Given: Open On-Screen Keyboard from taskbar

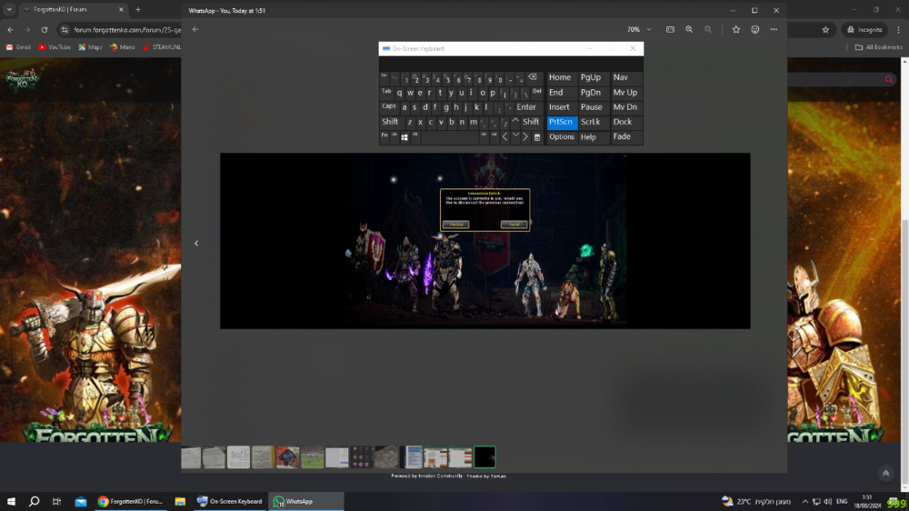Looking at the screenshot, I should [x=229, y=501].
